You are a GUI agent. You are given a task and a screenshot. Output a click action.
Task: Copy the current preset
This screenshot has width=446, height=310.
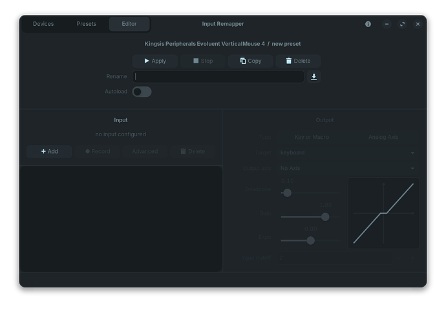click(x=251, y=61)
